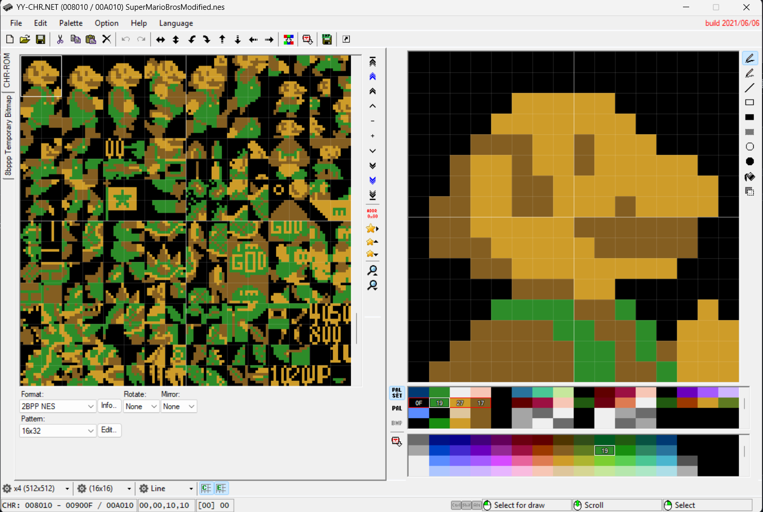Open the Pattern 16x32 dropdown
This screenshot has height=512, width=763.
coord(58,430)
